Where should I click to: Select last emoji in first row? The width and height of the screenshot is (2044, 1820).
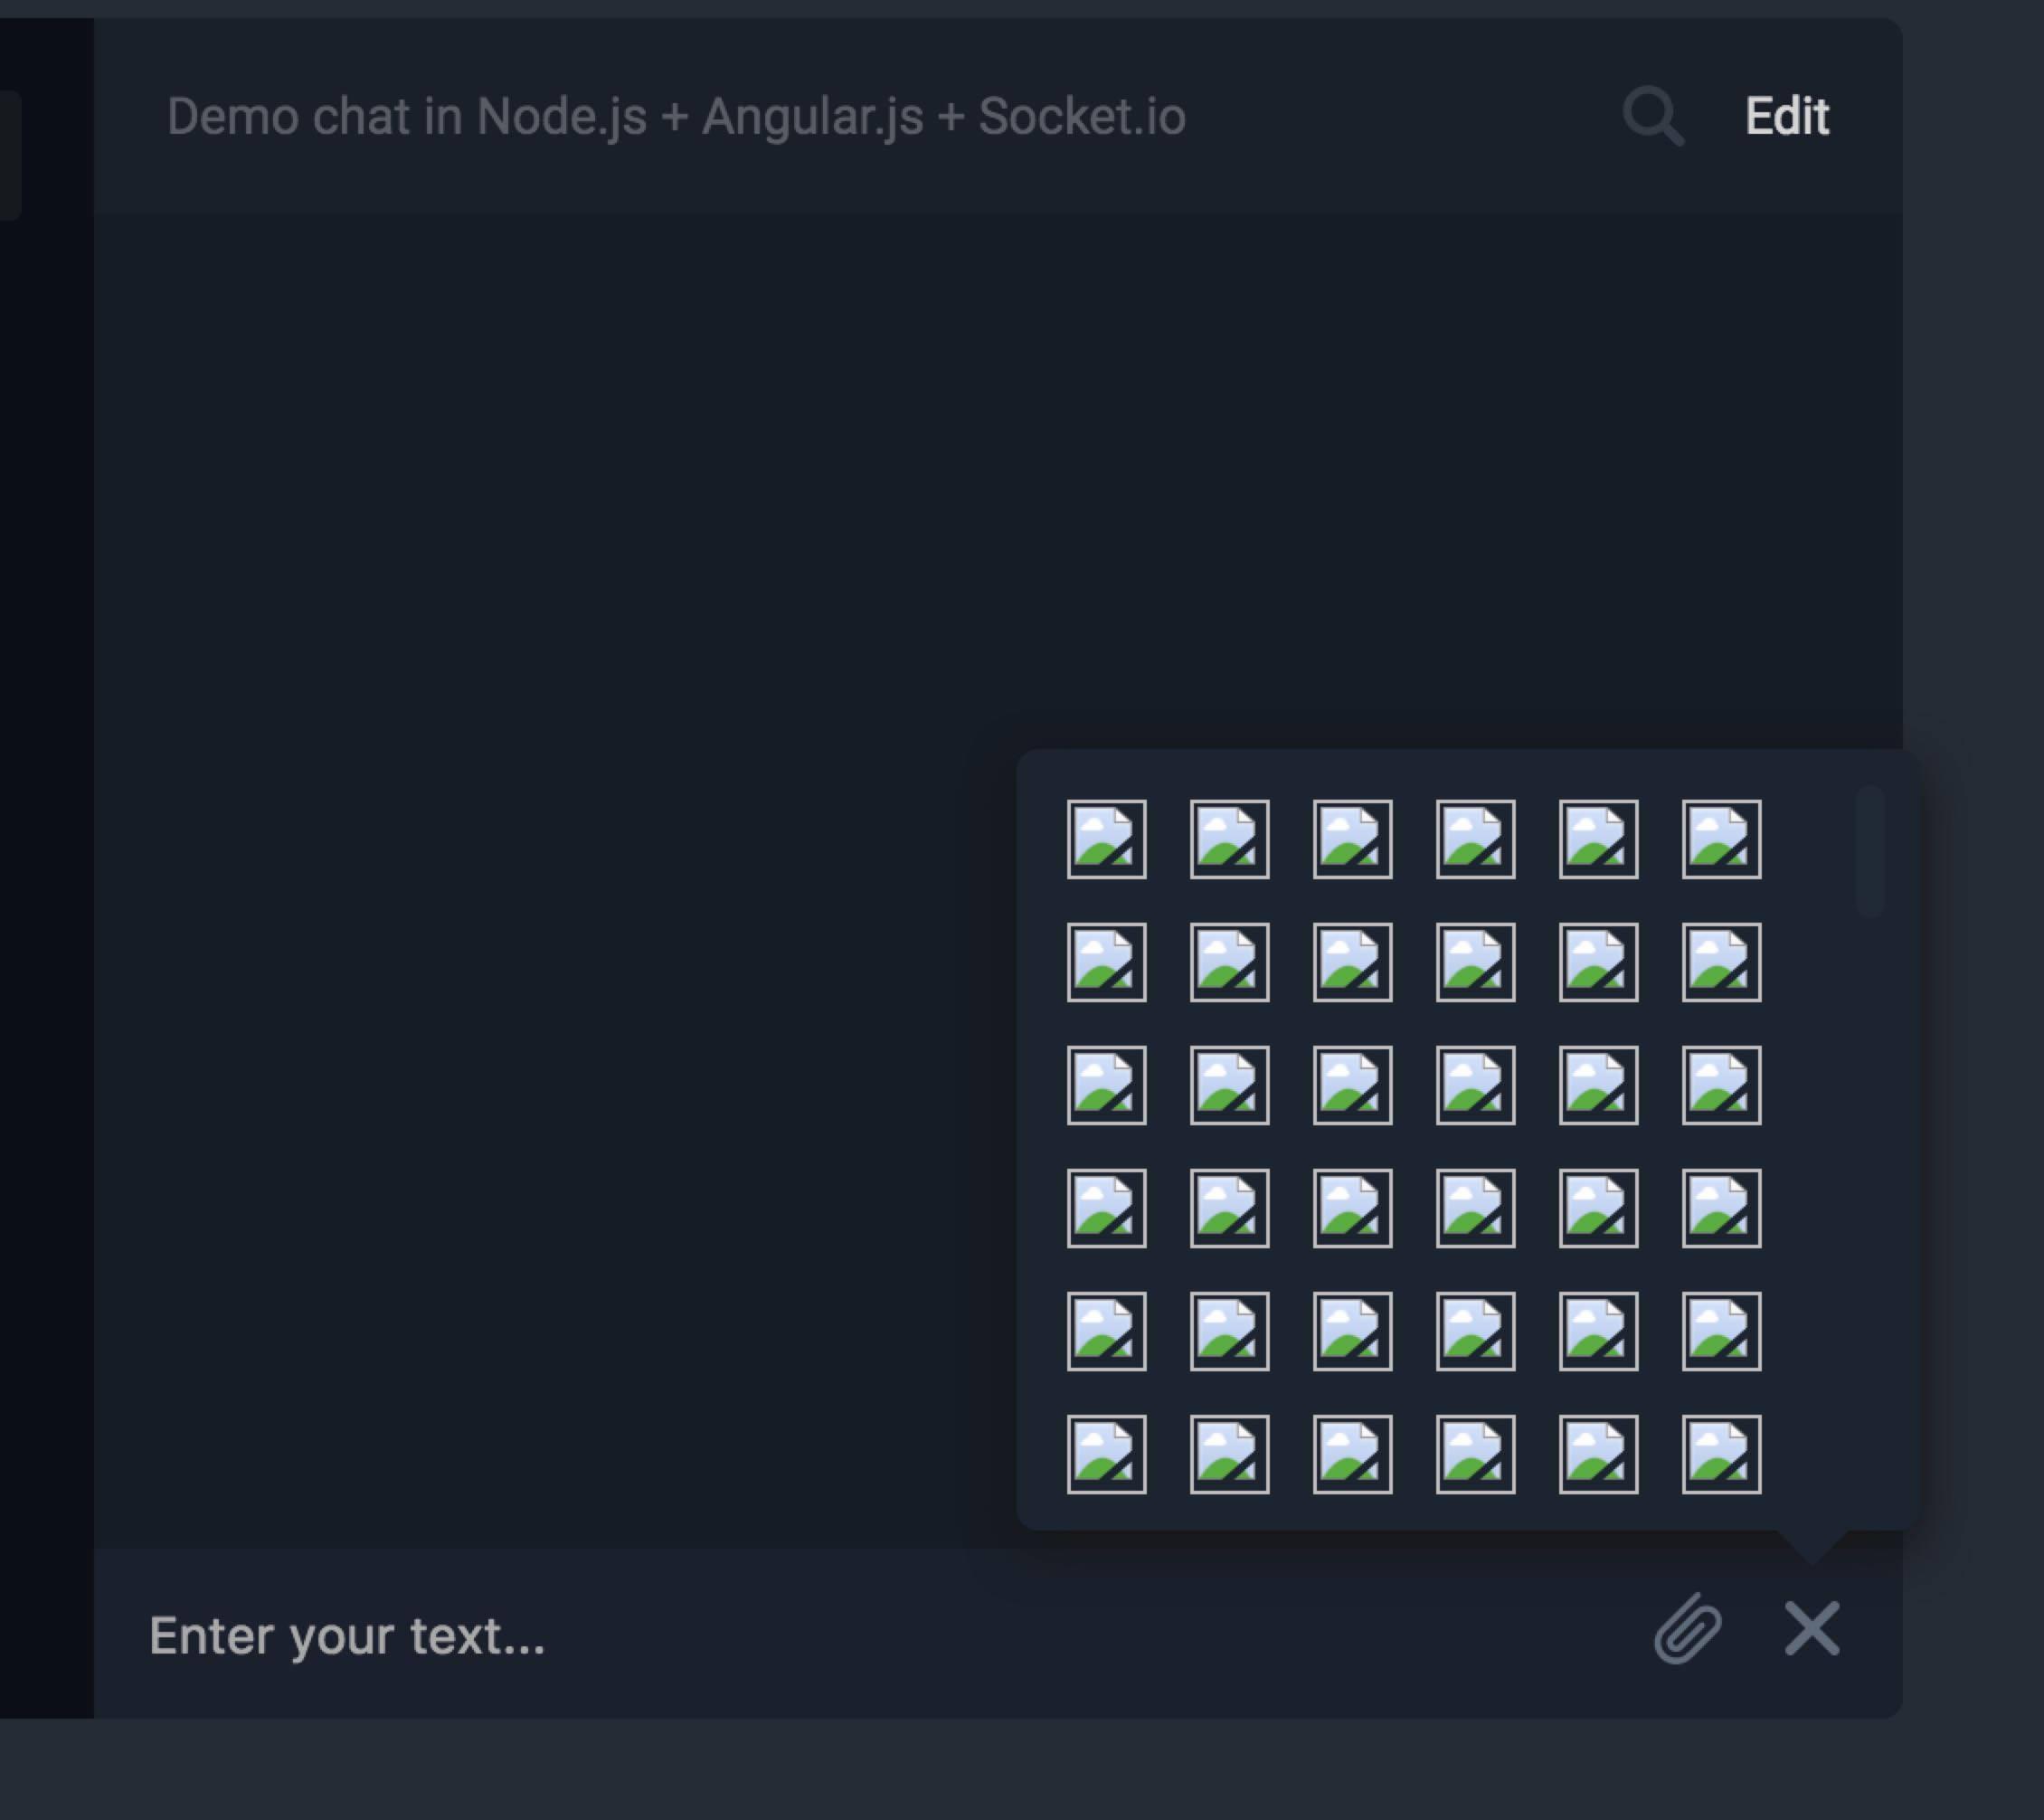point(1722,839)
